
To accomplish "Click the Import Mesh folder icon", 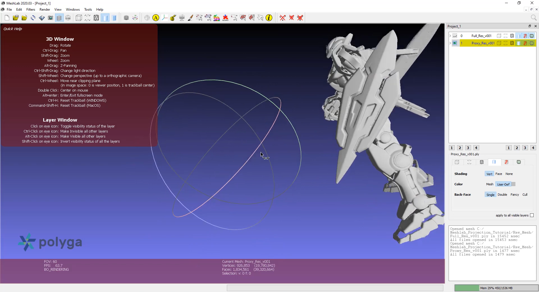I will point(24,18).
